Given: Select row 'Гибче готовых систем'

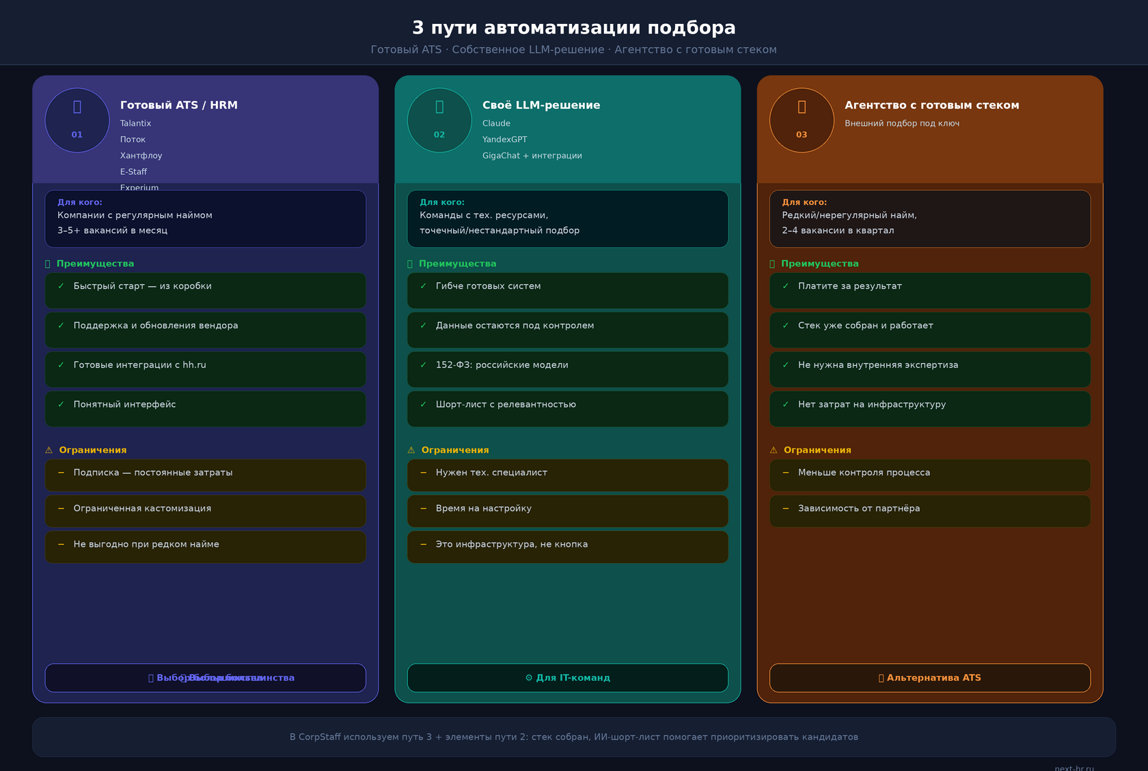Looking at the screenshot, I should (x=568, y=290).
